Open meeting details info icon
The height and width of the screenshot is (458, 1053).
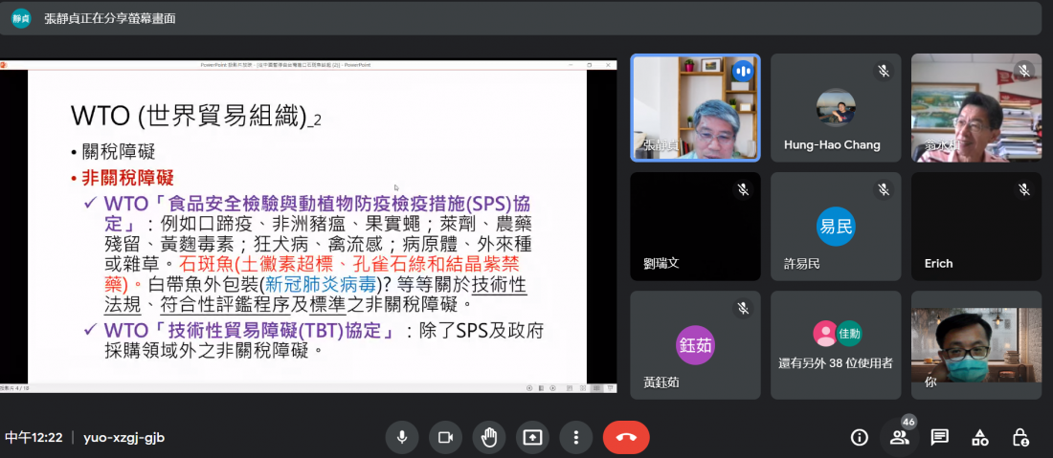coord(859,438)
